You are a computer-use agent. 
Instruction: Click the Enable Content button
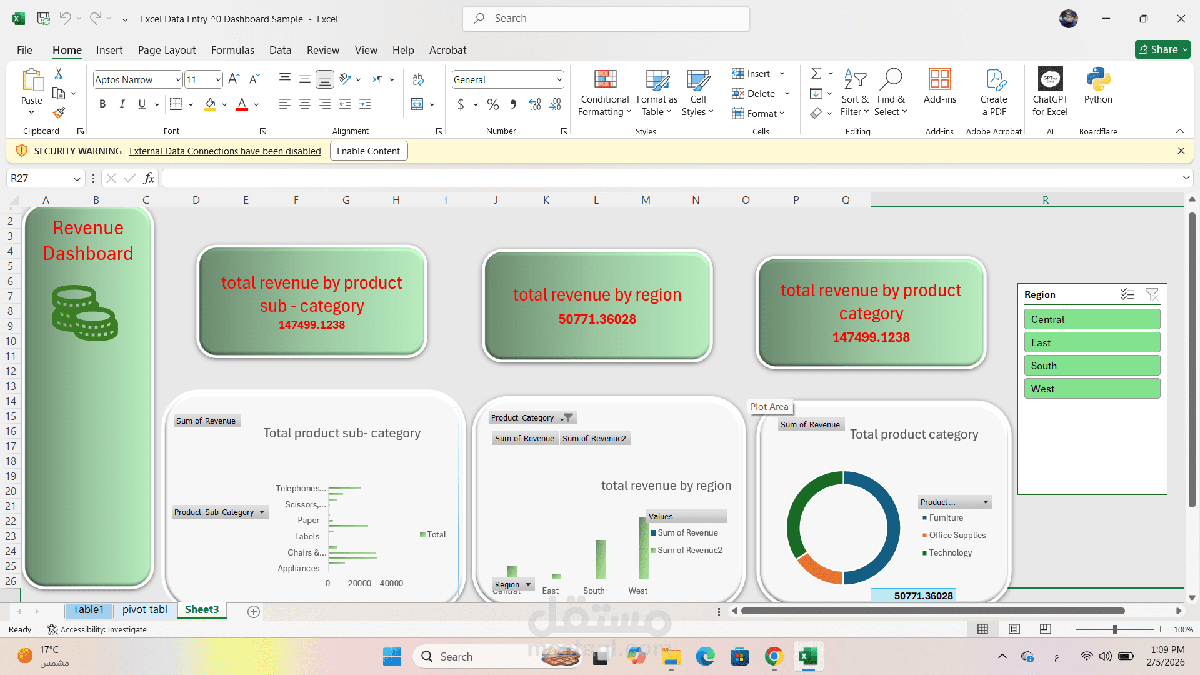click(368, 151)
